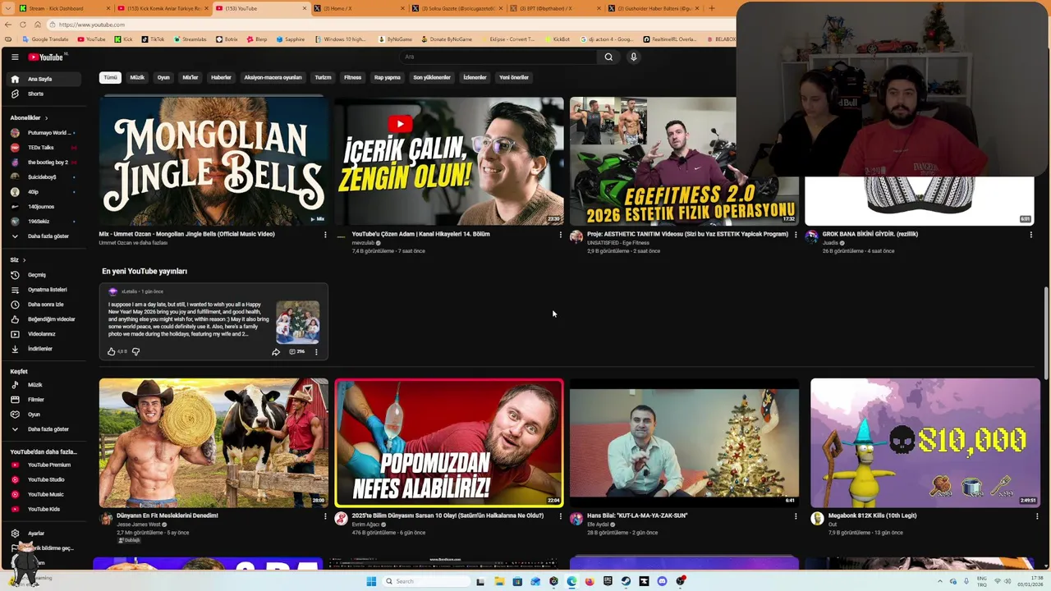Open Ayarlar settings in sidebar

pyautogui.click(x=43, y=534)
